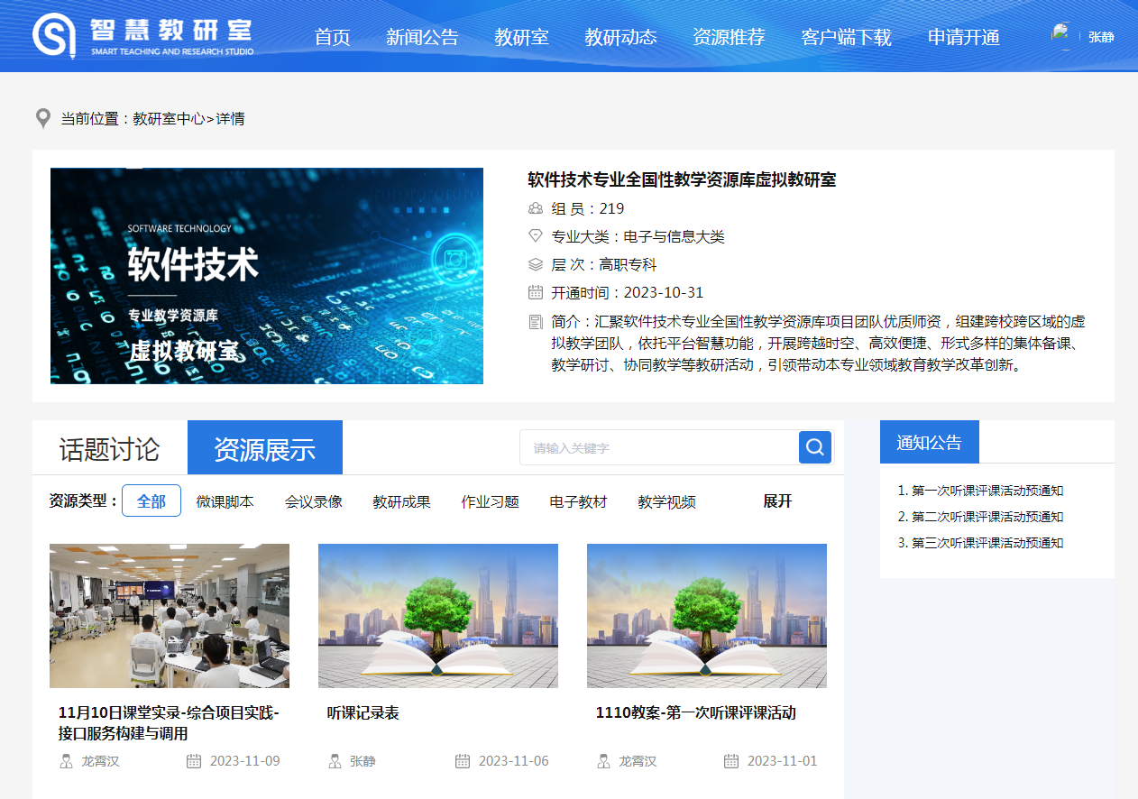
Task: Click the 组员：219 text
Action: pos(588,208)
